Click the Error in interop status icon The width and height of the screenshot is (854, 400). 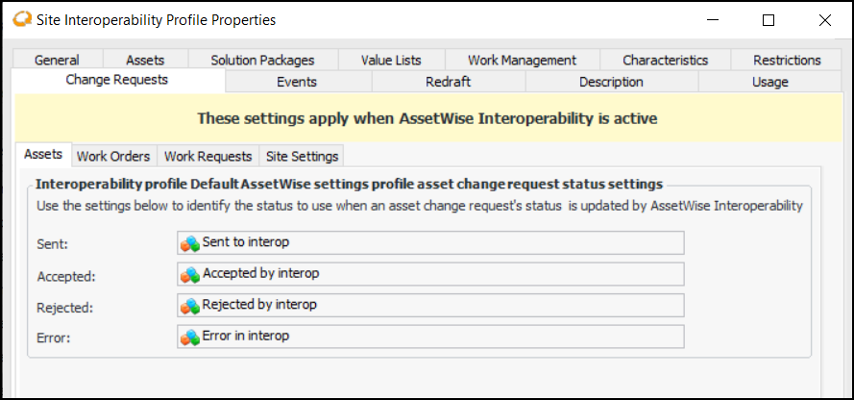tap(190, 337)
